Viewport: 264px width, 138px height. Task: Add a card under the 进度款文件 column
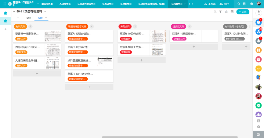pyautogui.click(x=194, y=47)
